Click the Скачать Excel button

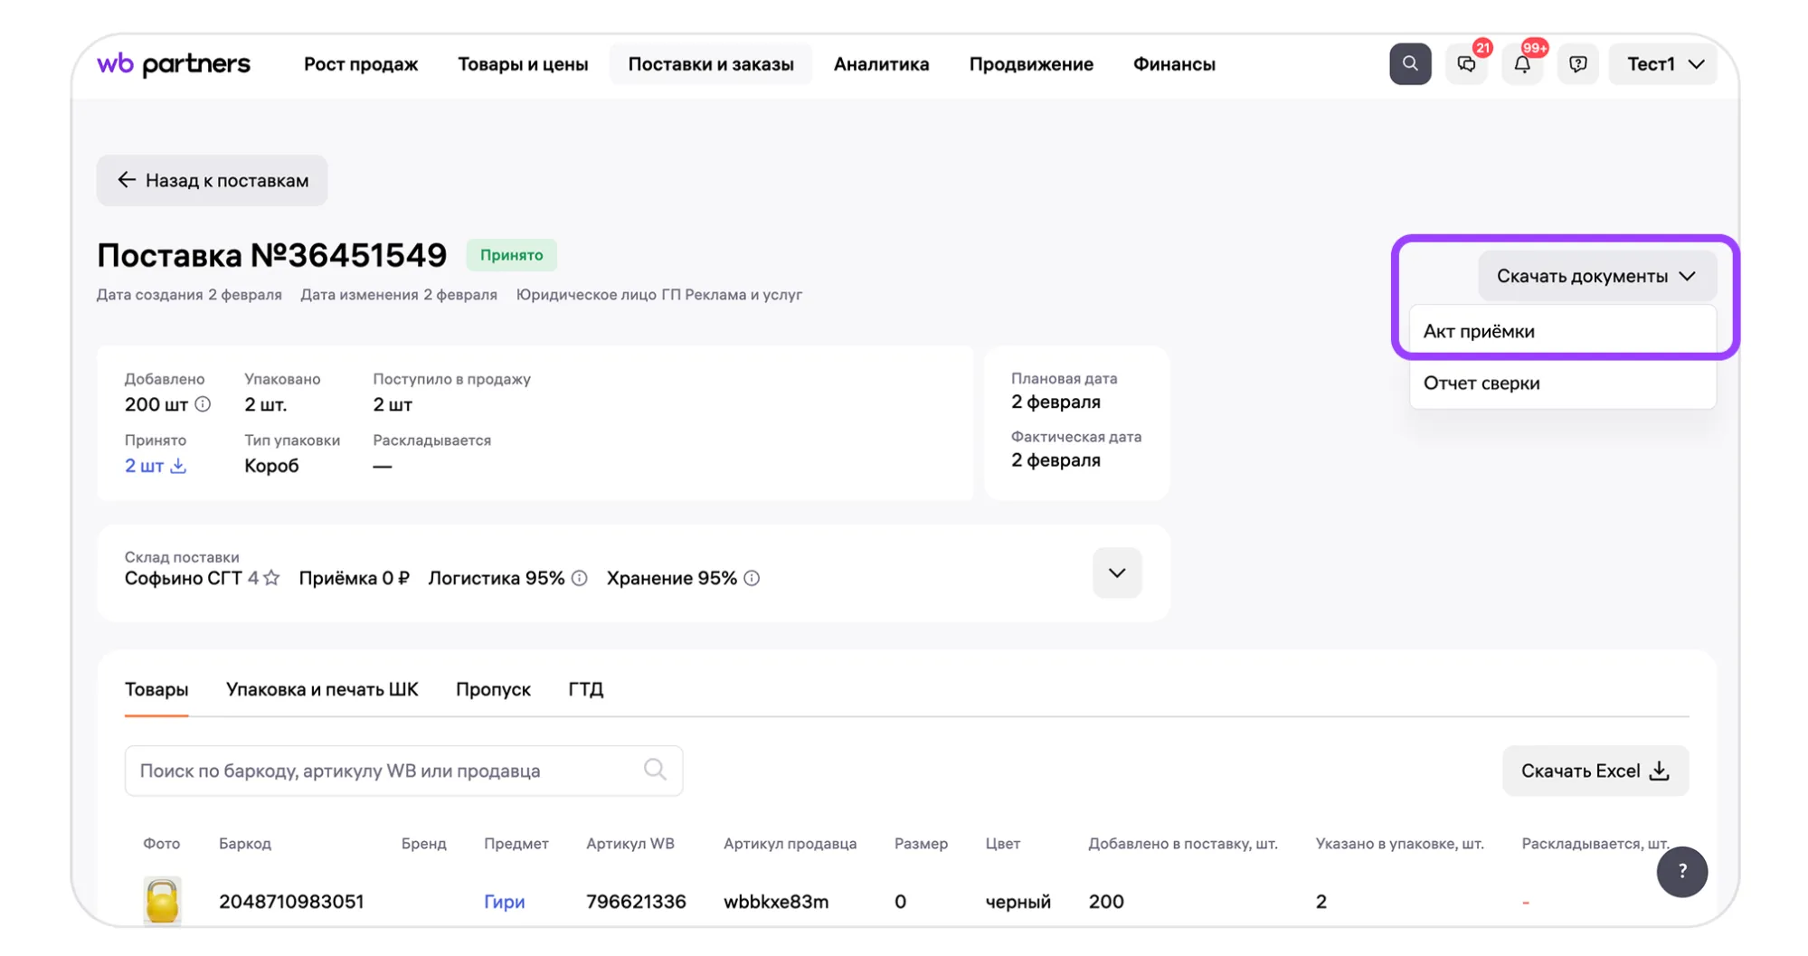click(1595, 771)
